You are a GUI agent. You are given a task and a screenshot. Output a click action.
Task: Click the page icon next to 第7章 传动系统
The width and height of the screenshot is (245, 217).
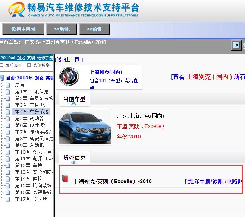click(x=8, y=132)
